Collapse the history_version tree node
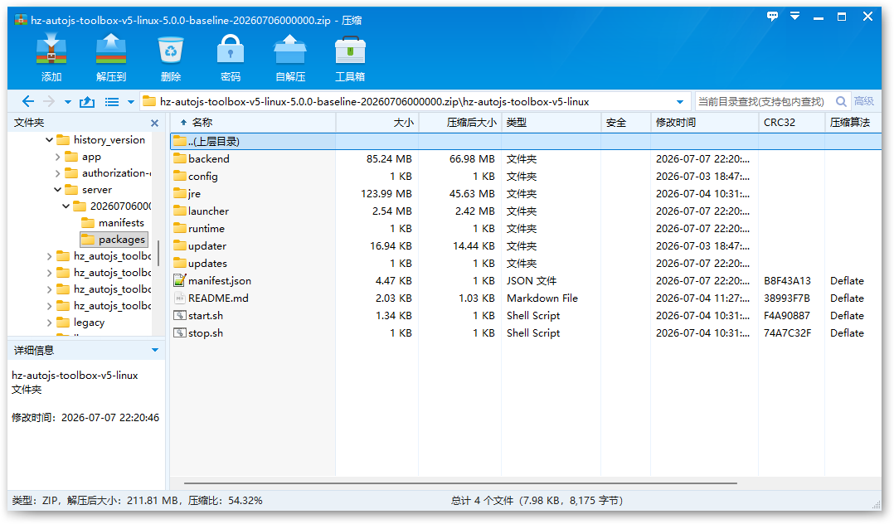The image size is (894, 524). [49, 139]
